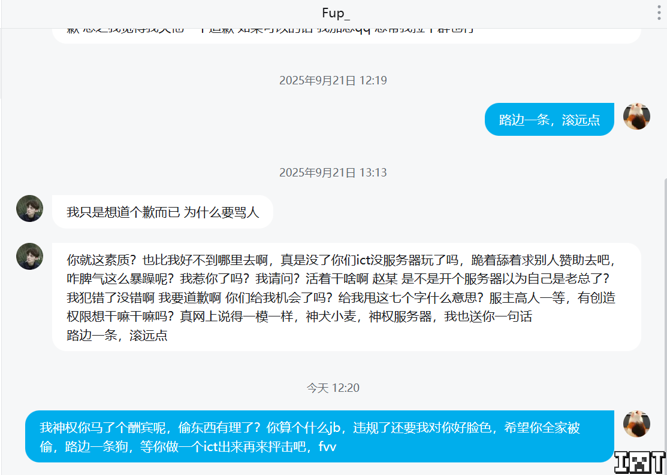The image size is (667, 475).
Task: Click avatar next to "我只是想道个歉而已" message
Action: point(29,209)
